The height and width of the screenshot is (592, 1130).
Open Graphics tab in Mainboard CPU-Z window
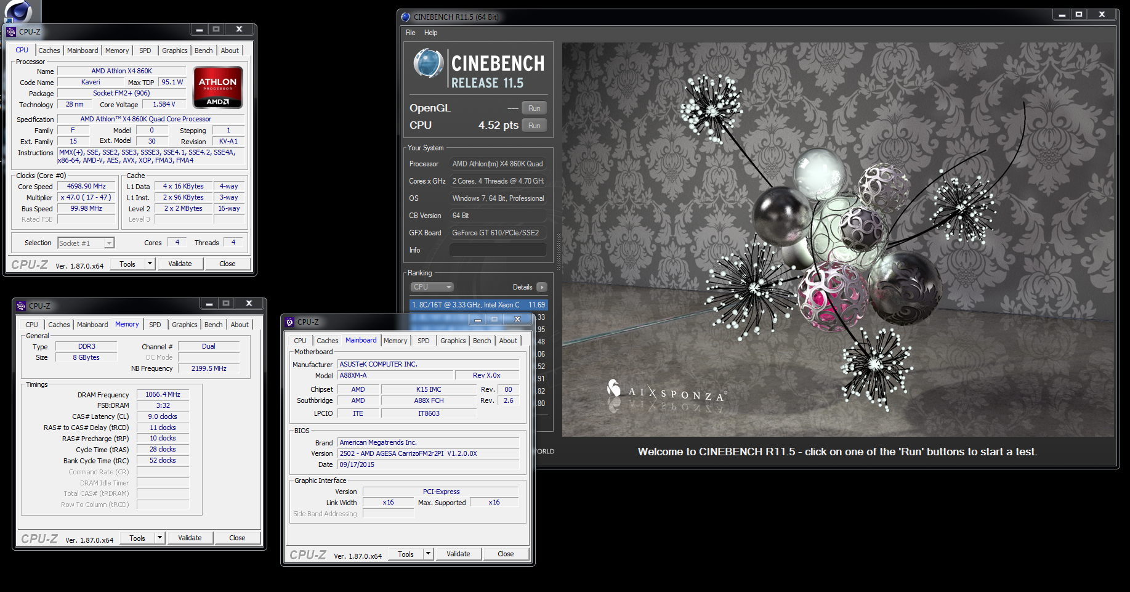pyautogui.click(x=453, y=341)
